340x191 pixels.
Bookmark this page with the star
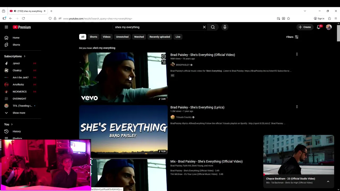click(x=288, y=19)
